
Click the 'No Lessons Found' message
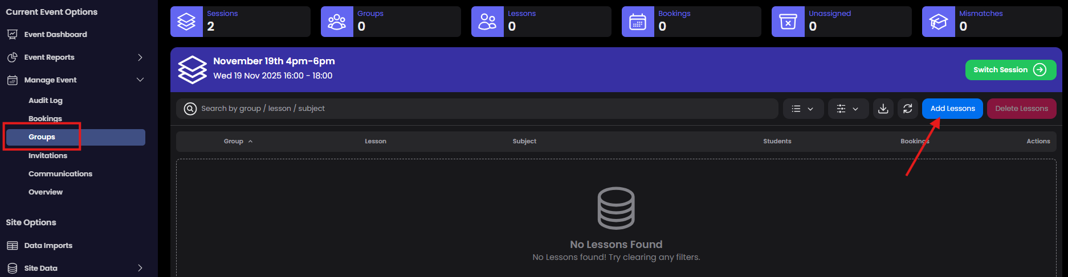click(x=616, y=245)
